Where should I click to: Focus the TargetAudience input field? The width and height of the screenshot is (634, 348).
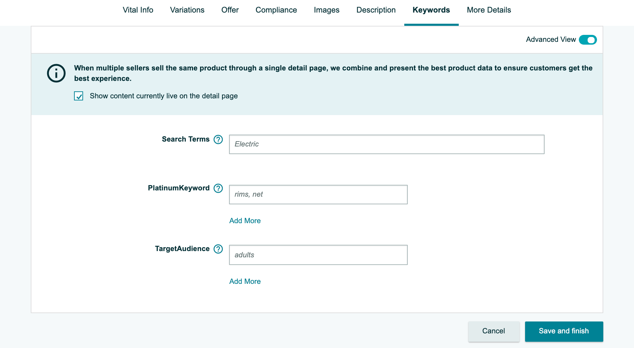(x=318, y=255)
